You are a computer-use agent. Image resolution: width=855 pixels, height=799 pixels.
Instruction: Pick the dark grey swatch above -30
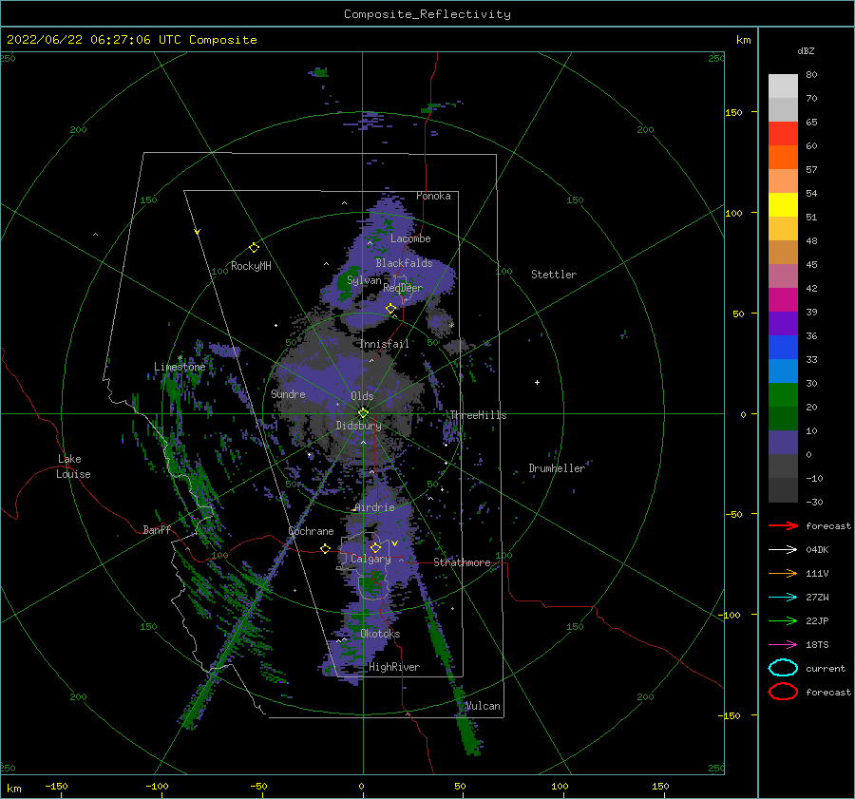783,490
